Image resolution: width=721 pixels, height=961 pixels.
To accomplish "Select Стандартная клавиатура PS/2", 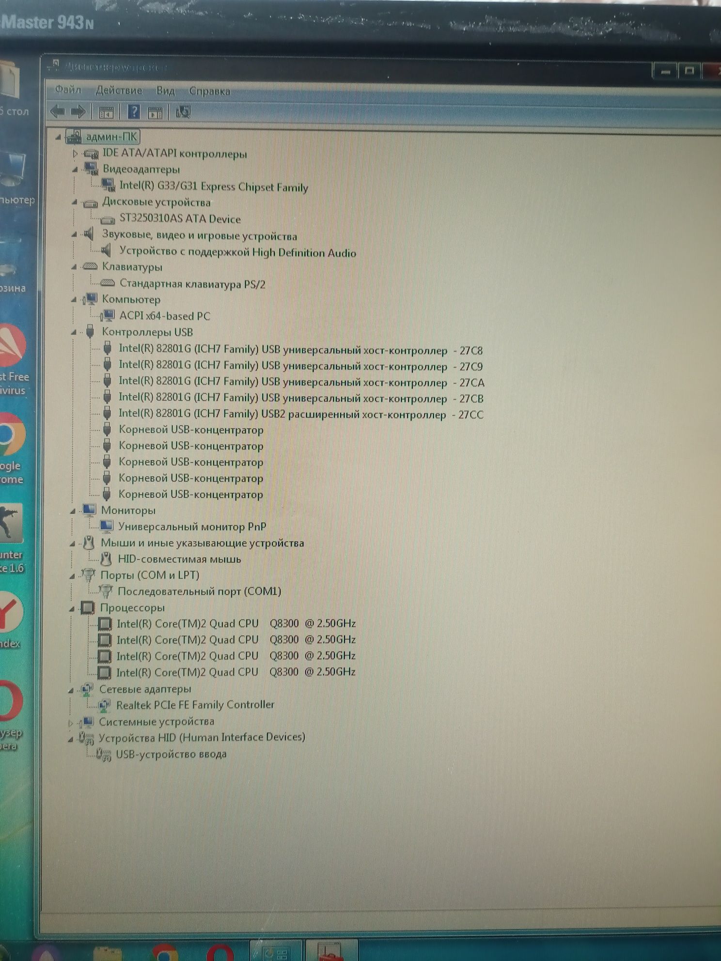I will [192, 283].
